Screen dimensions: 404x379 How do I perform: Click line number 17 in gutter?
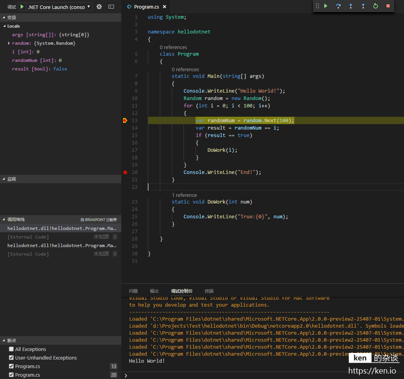(135, 150)
